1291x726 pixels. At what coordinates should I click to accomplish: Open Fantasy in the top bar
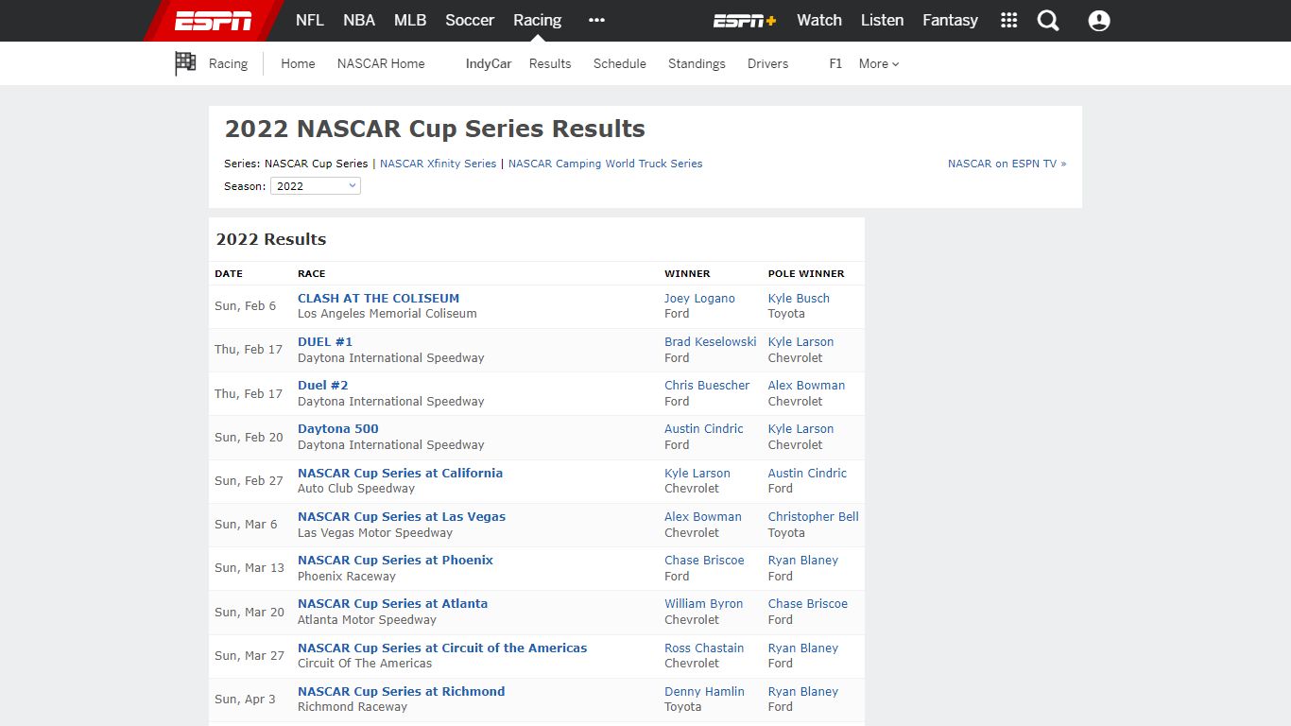951,20
